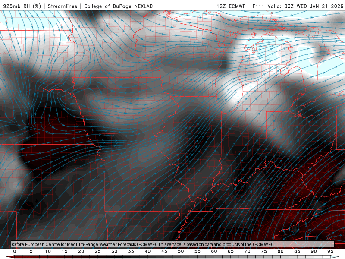The height and width of the screenshot is (259, 345).
Task: Click the '65' color scale label
Action: coord(231,251)
